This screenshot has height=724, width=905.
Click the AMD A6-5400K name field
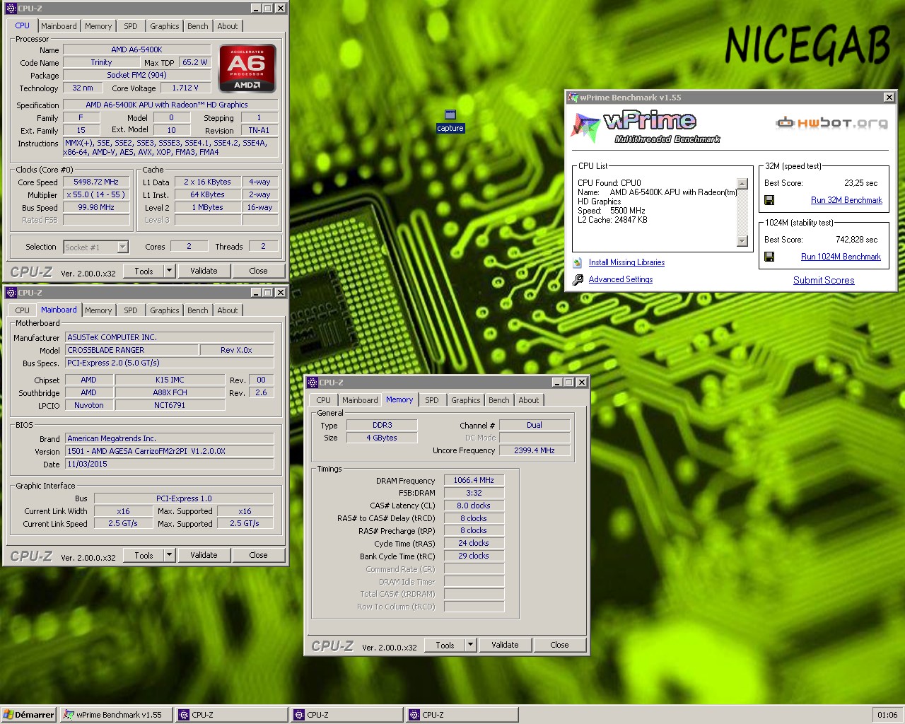point(136,49)
